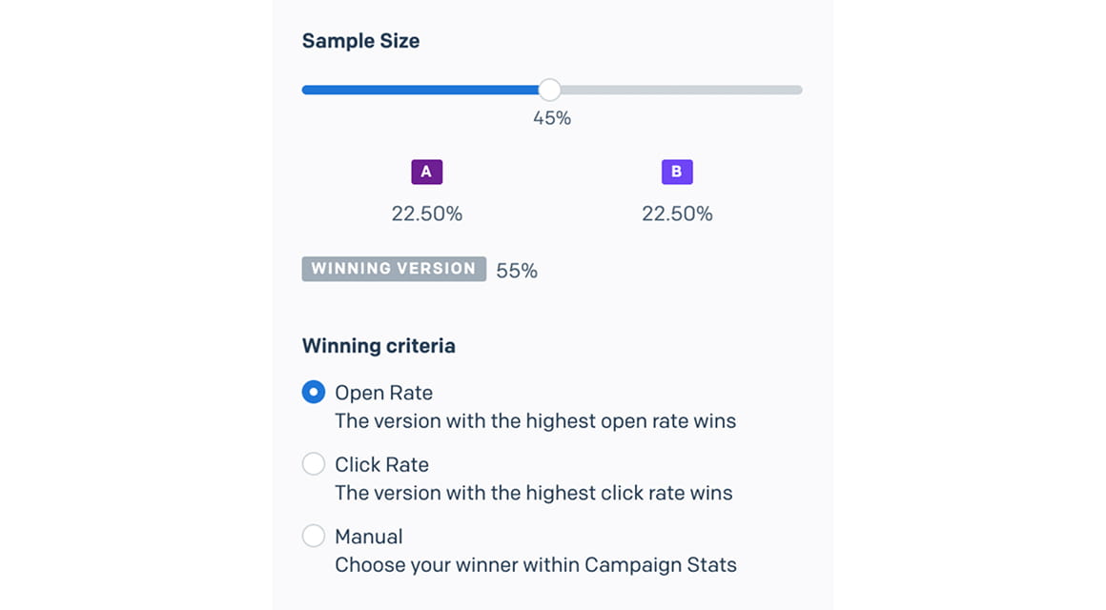Click the 55% winning version value
Viewport: 1106px width, 610px height.
pyautogui.click(x=517, y=271)
